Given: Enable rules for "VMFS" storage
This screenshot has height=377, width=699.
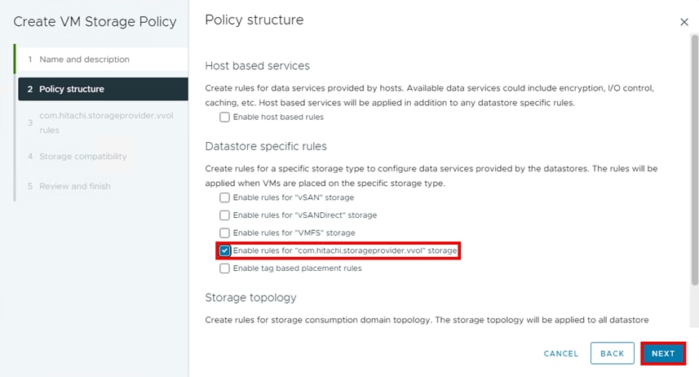Looking at the screenshot, I should pos(225,233).
